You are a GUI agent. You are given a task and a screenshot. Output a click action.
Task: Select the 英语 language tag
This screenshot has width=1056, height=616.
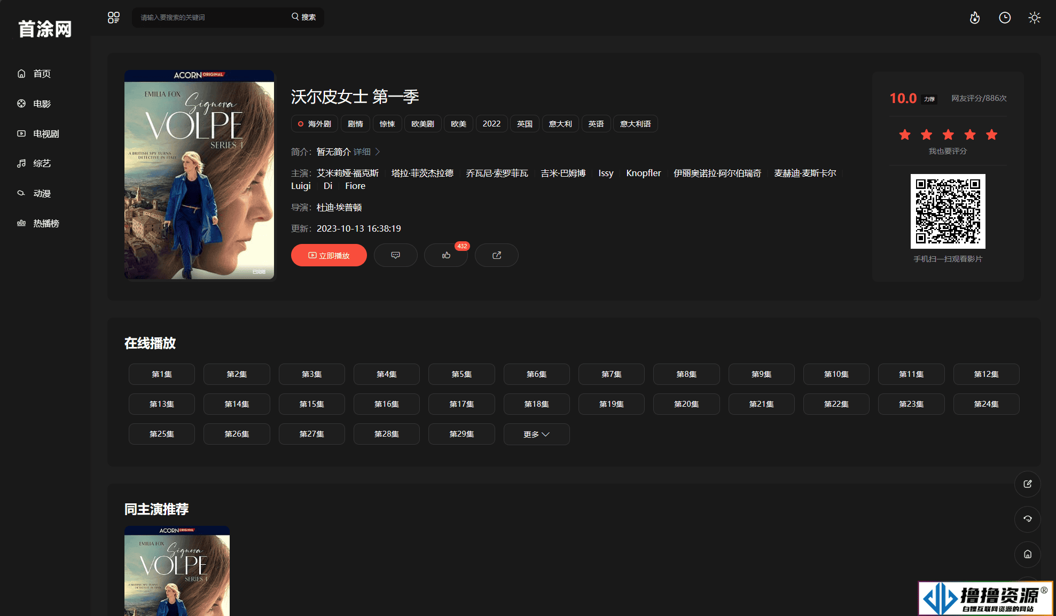coord(596,124)
